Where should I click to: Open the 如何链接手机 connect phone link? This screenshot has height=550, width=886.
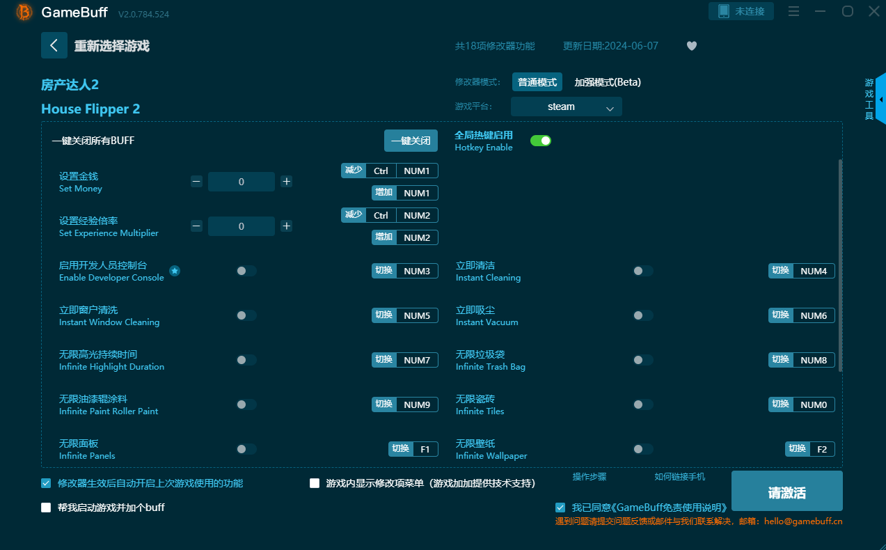(680, 477)
